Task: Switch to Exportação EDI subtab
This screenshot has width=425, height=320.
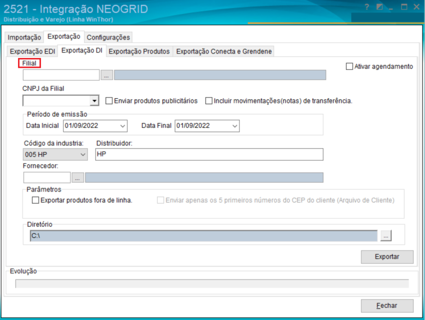Action: pos(32,51)
